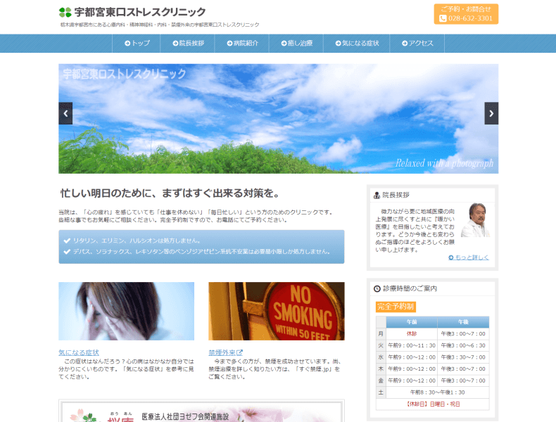Show previous slide with left arrow
This screenshot has width=556, height=422.
[65, 113]
